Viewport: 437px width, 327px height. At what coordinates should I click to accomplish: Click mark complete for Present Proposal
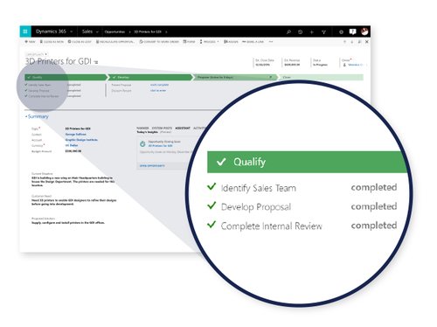159,85
